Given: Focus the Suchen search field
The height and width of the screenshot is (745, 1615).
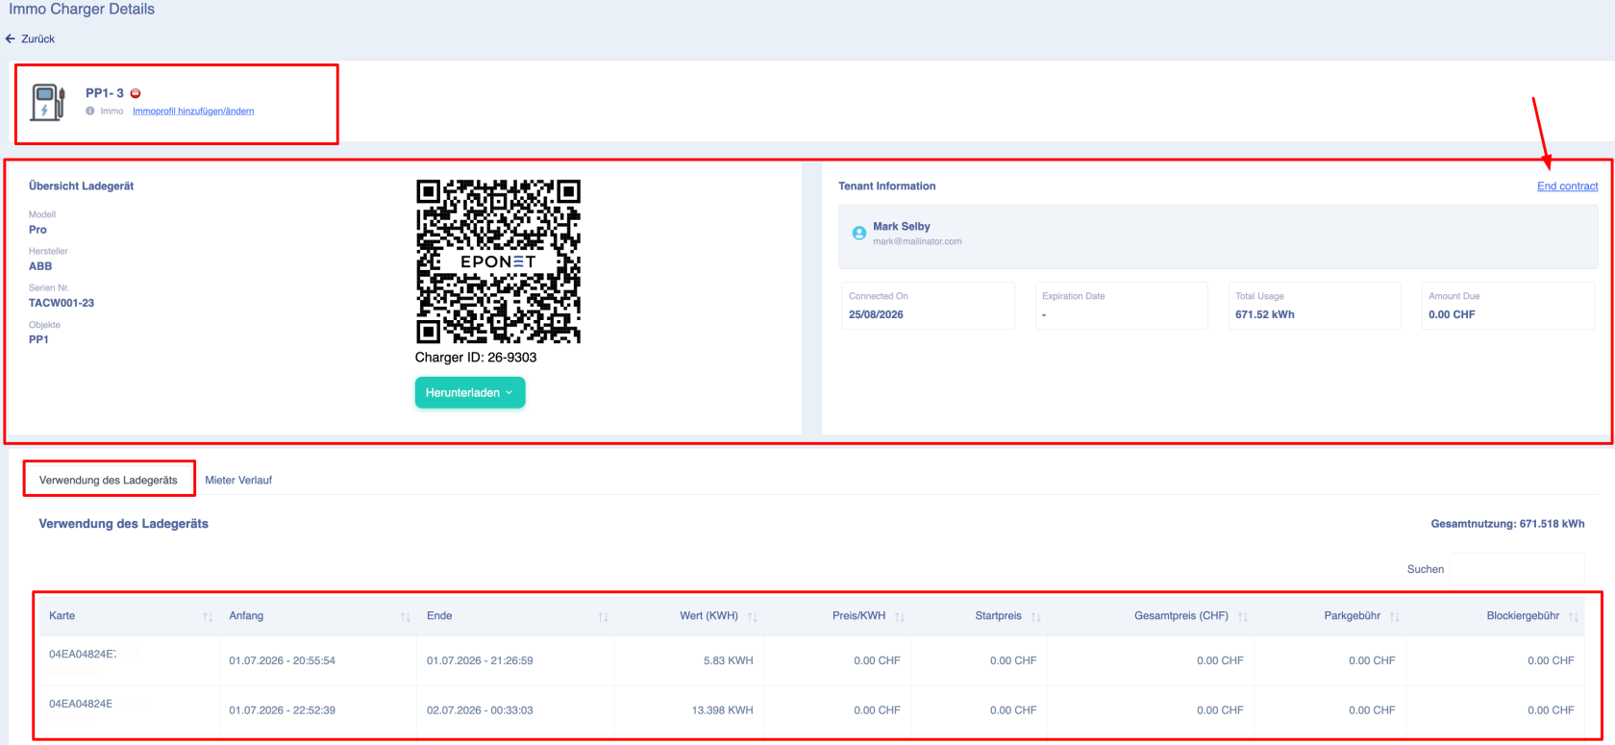Looking at the screenshot, I should 1517,569.
